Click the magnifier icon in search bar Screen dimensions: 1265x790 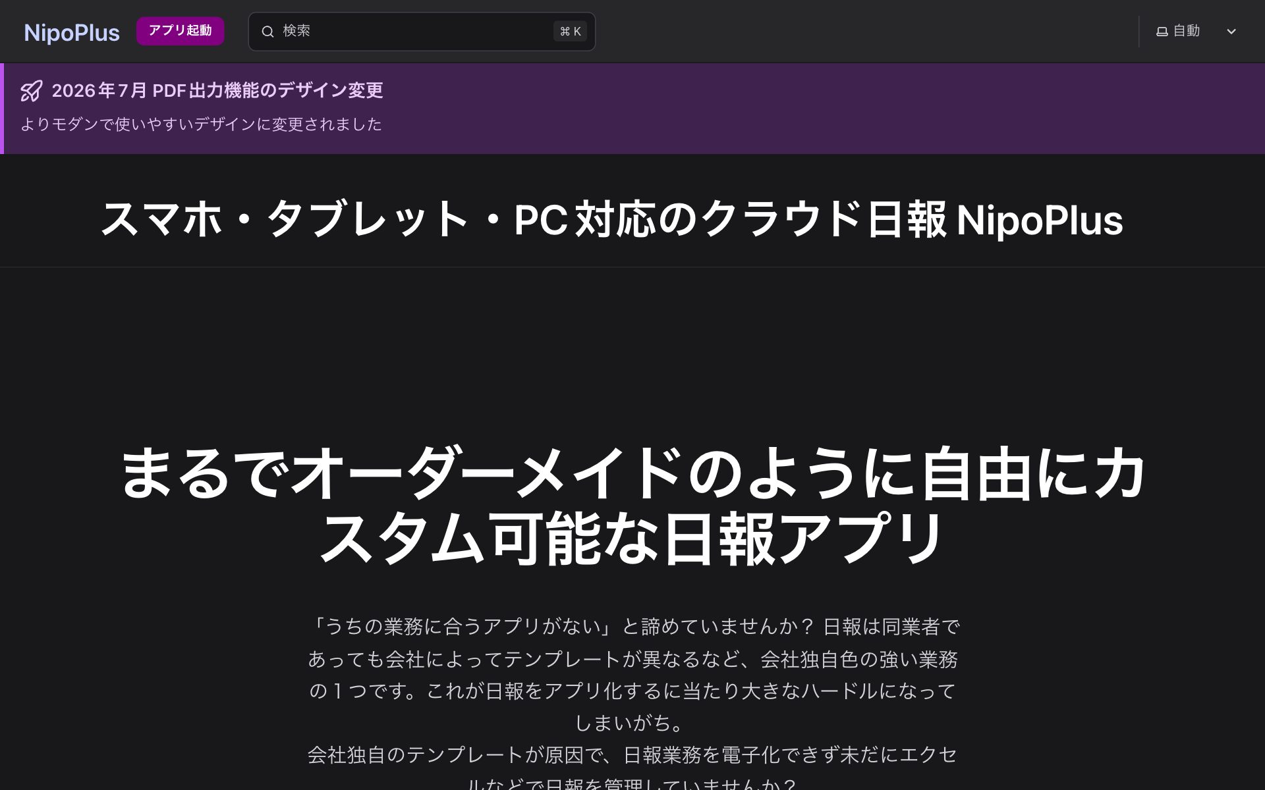pyautogui.click(x=267, y=32)
